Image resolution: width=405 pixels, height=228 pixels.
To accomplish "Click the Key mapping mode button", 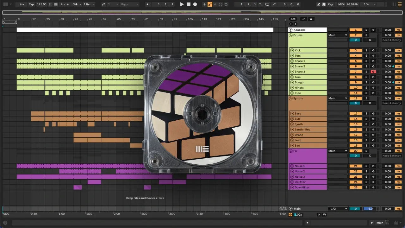I will point(330,4).
